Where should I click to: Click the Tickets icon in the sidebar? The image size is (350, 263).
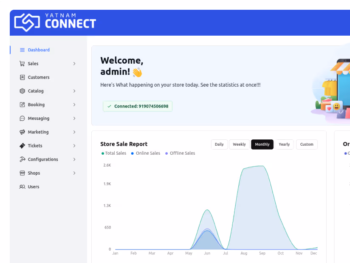pos(22,146)
